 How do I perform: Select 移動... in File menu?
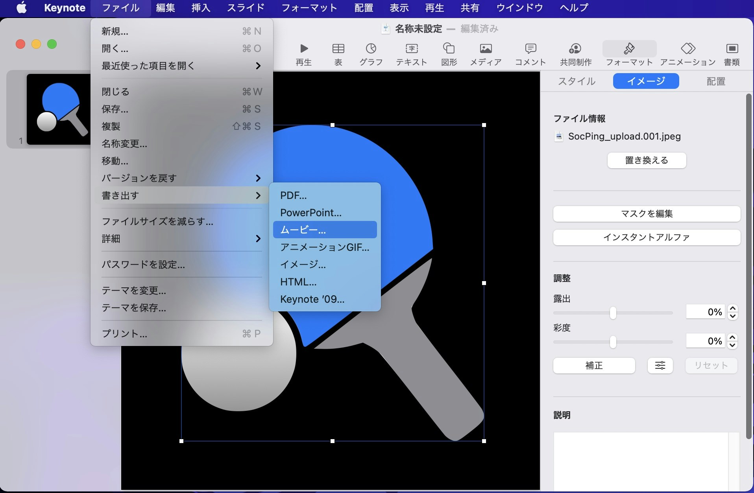click(181, 161)
